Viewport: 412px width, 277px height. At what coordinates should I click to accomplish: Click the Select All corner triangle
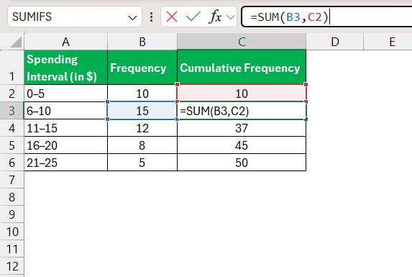16,42
